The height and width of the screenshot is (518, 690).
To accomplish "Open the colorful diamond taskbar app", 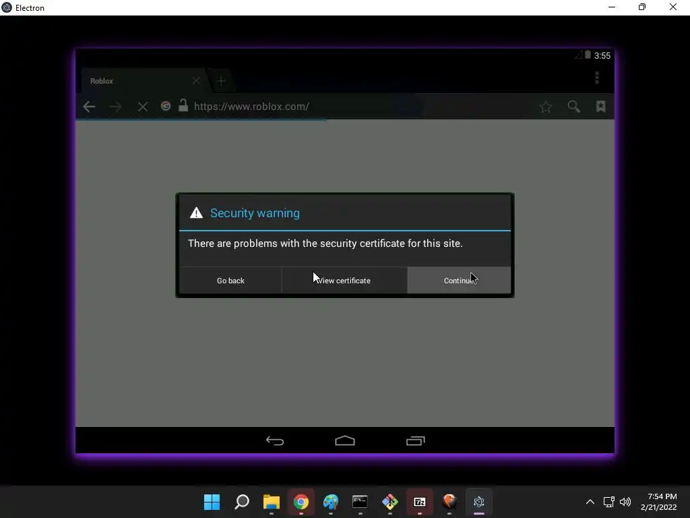I will (390, 502).
